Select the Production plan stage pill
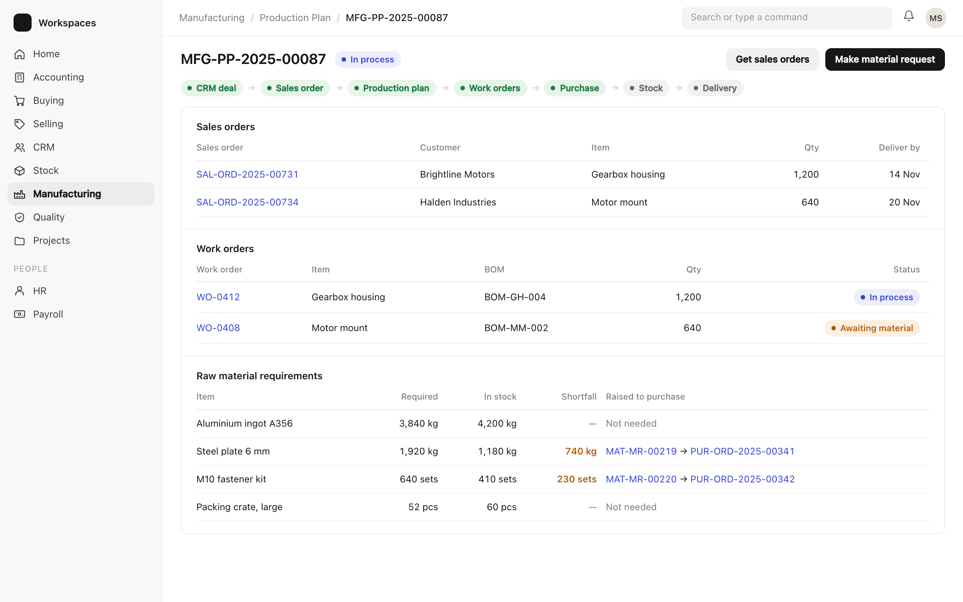Screen dimensions: 963x602 pos(392,88)
